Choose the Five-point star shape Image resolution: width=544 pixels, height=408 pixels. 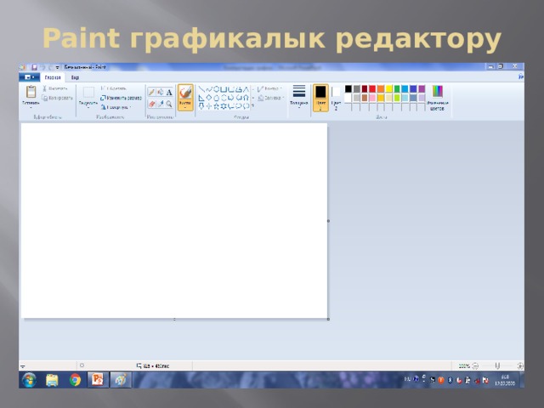point(216,106)
